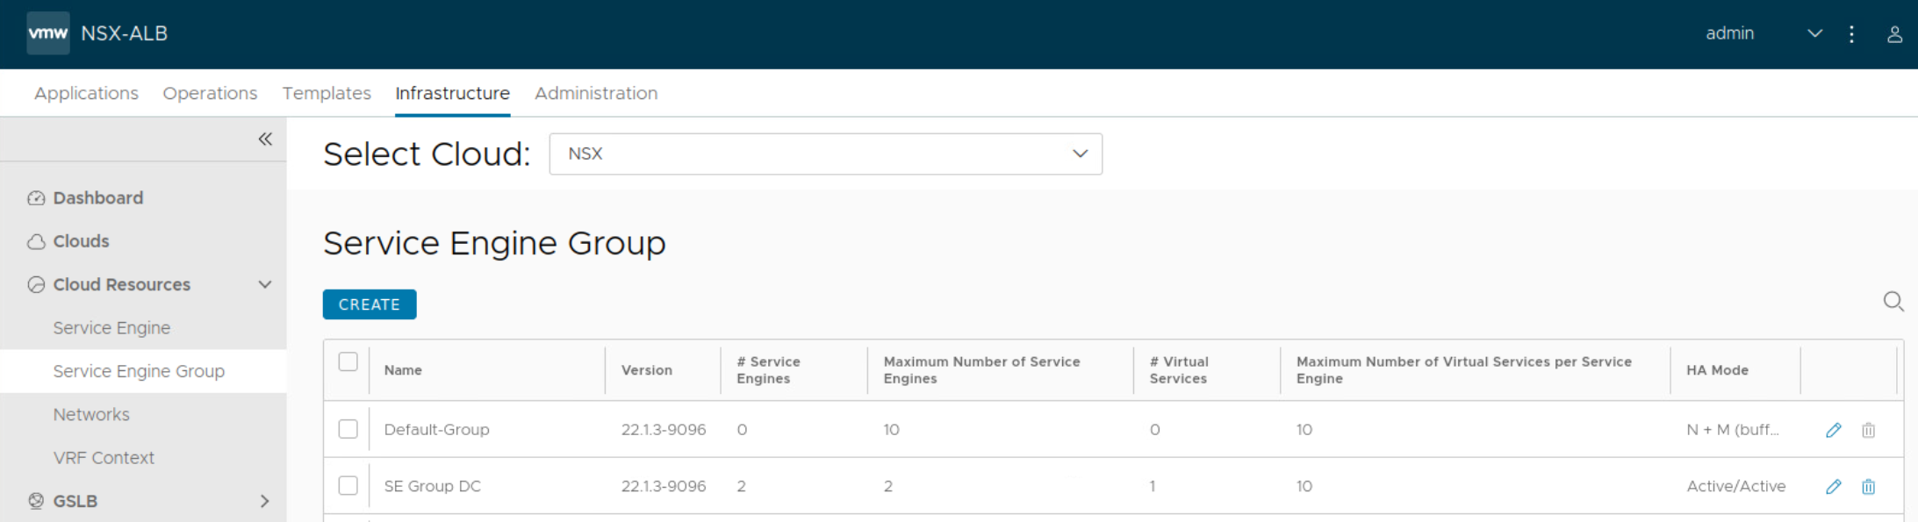Click the trash icon for Default-Group
Image resolution: width=1918 pixels, height=522 pixels.
(x=1868, y=430)
